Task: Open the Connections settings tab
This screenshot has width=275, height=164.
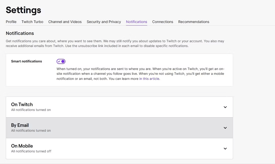Action: 163,22
